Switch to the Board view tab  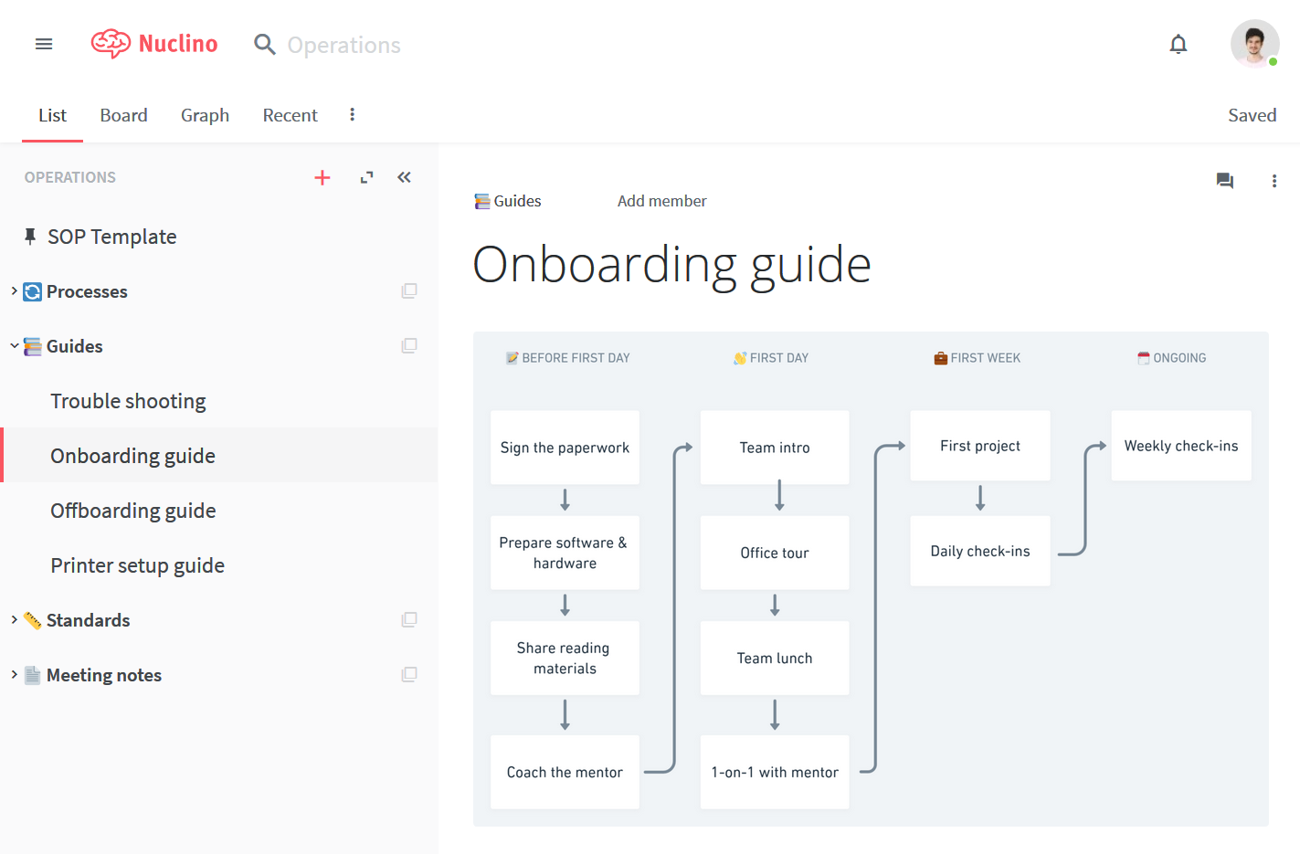tap(123, 114)
